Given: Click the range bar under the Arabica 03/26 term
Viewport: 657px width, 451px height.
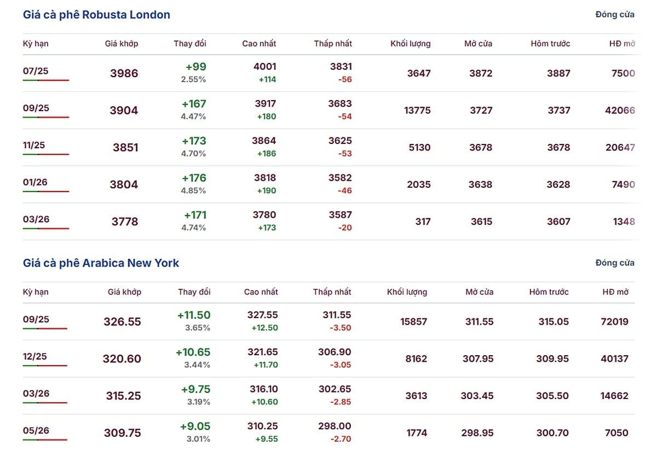Looking at the screenshot, I should [45, 403].
